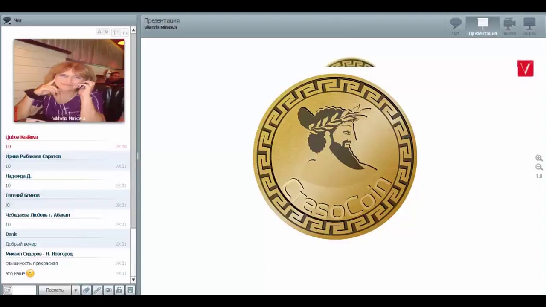The width and height of the screenshot is (546, 307).
Task: Increase chat text size with T-up icon
Action: 116,32
